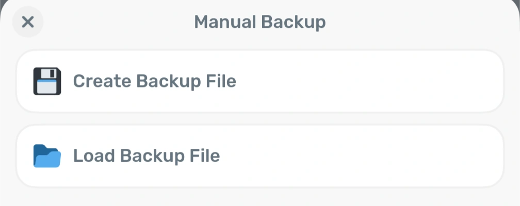Tap the X icon in the gray circle
This screenshot has height=206, width=520.
click(x=28, y=22)
